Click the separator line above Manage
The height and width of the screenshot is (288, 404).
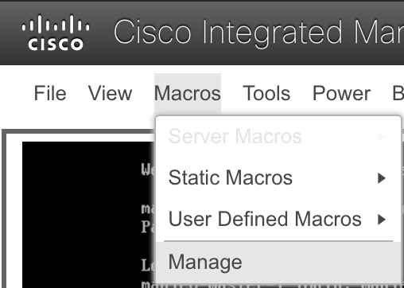(x=278, y=241)
